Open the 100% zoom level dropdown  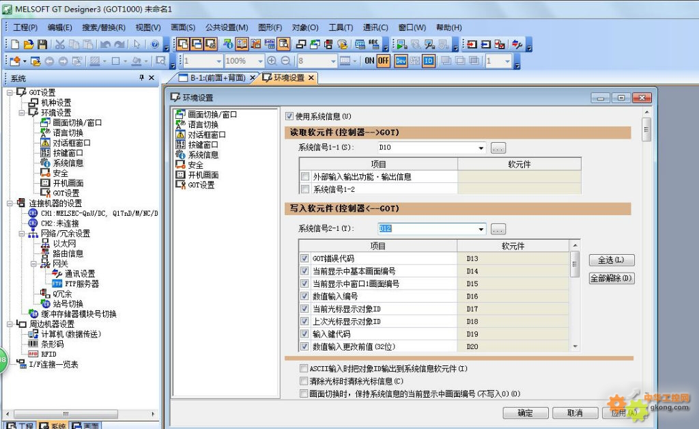[260, 61]
